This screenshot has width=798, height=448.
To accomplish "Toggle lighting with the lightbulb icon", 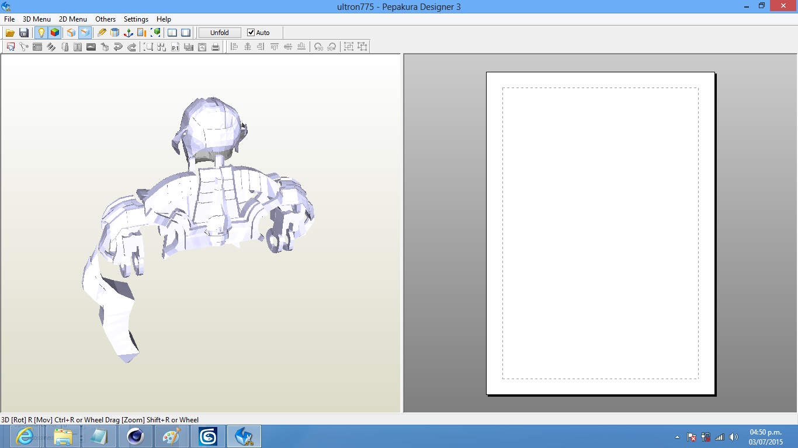I will [41, 33].
